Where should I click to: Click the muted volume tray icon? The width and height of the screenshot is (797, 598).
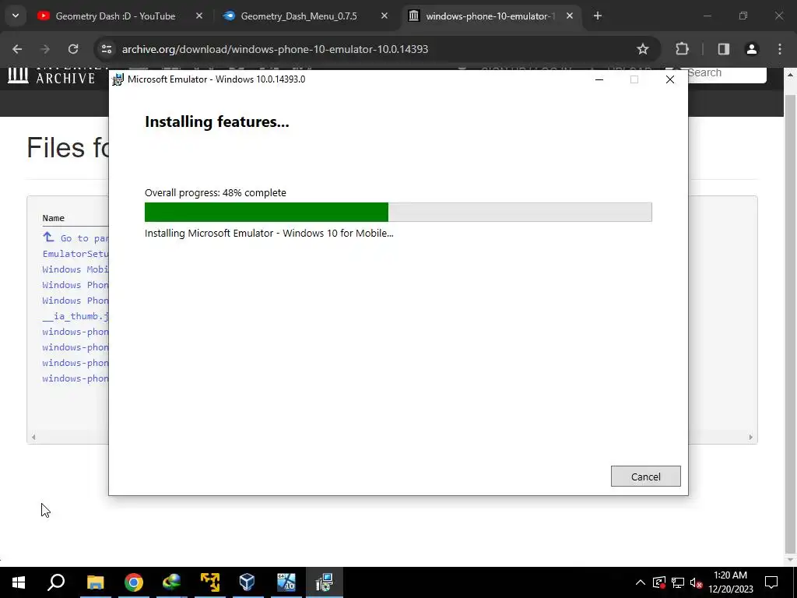coord(697,582)
